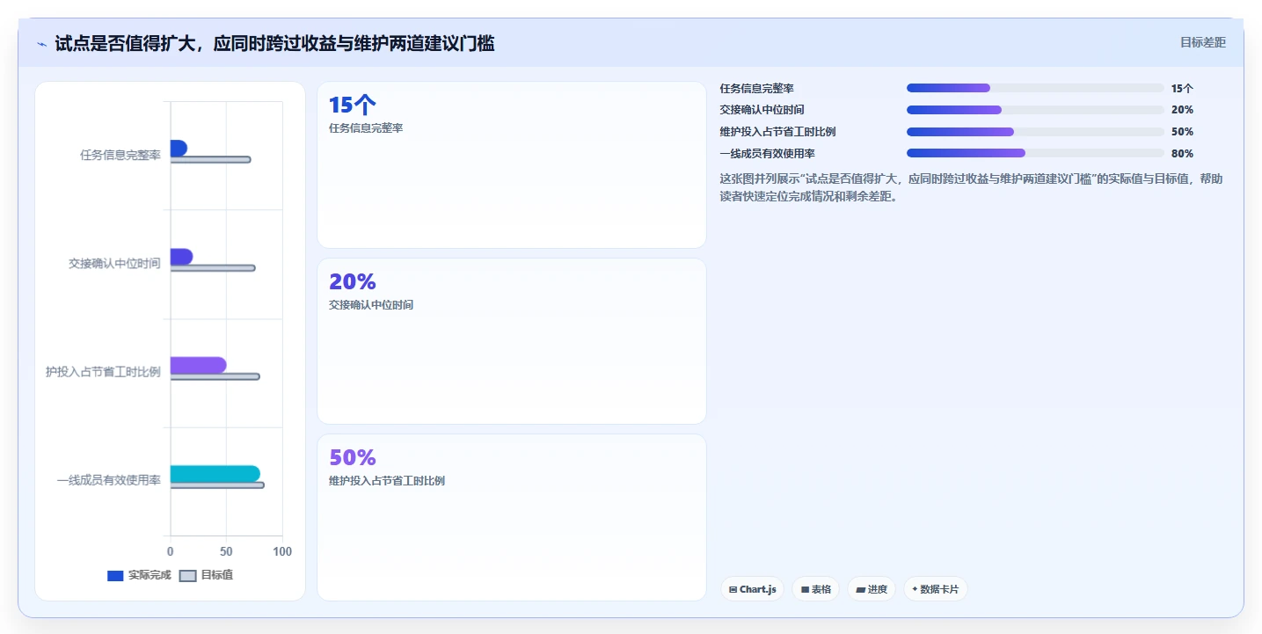
Task: Click the chart axis label 任务信息完整率
Action: pyautogui.click(x=120, y=155)
